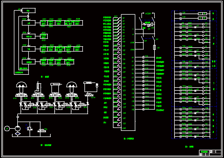The height and width of the screenshot is (158, 224).
Task: Click the 3YA label in hydraulic diagram
Action: click(x=51, y=107)
